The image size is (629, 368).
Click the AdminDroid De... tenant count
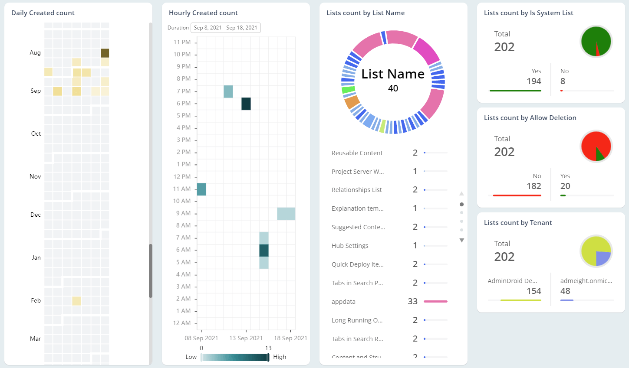tap(534, 291)
